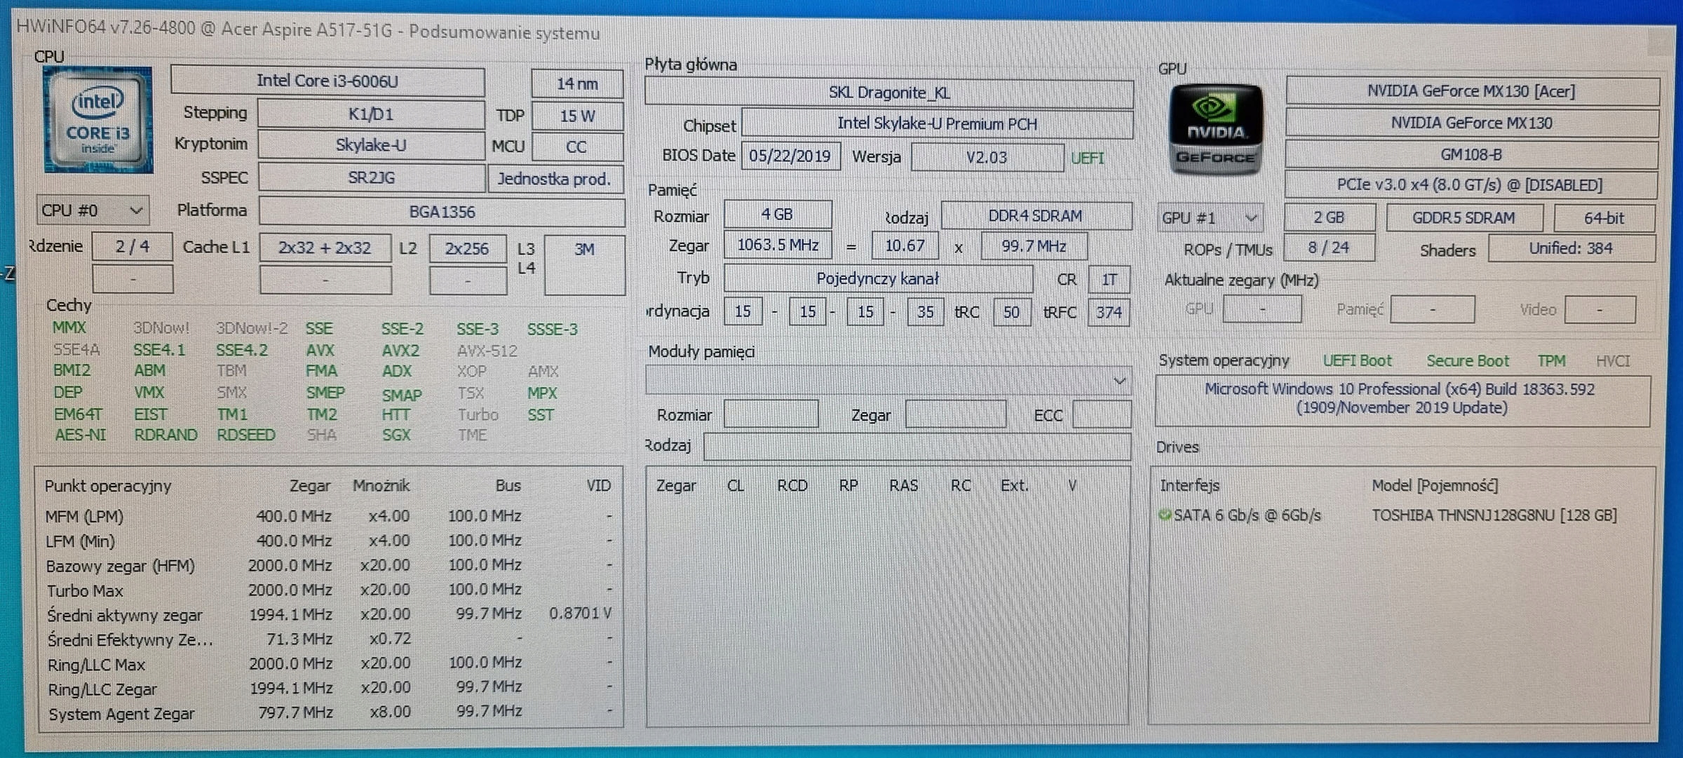Click the 2x32 + 2x32 L1 cache value
1683x758 pixels.
pos(325,248)
